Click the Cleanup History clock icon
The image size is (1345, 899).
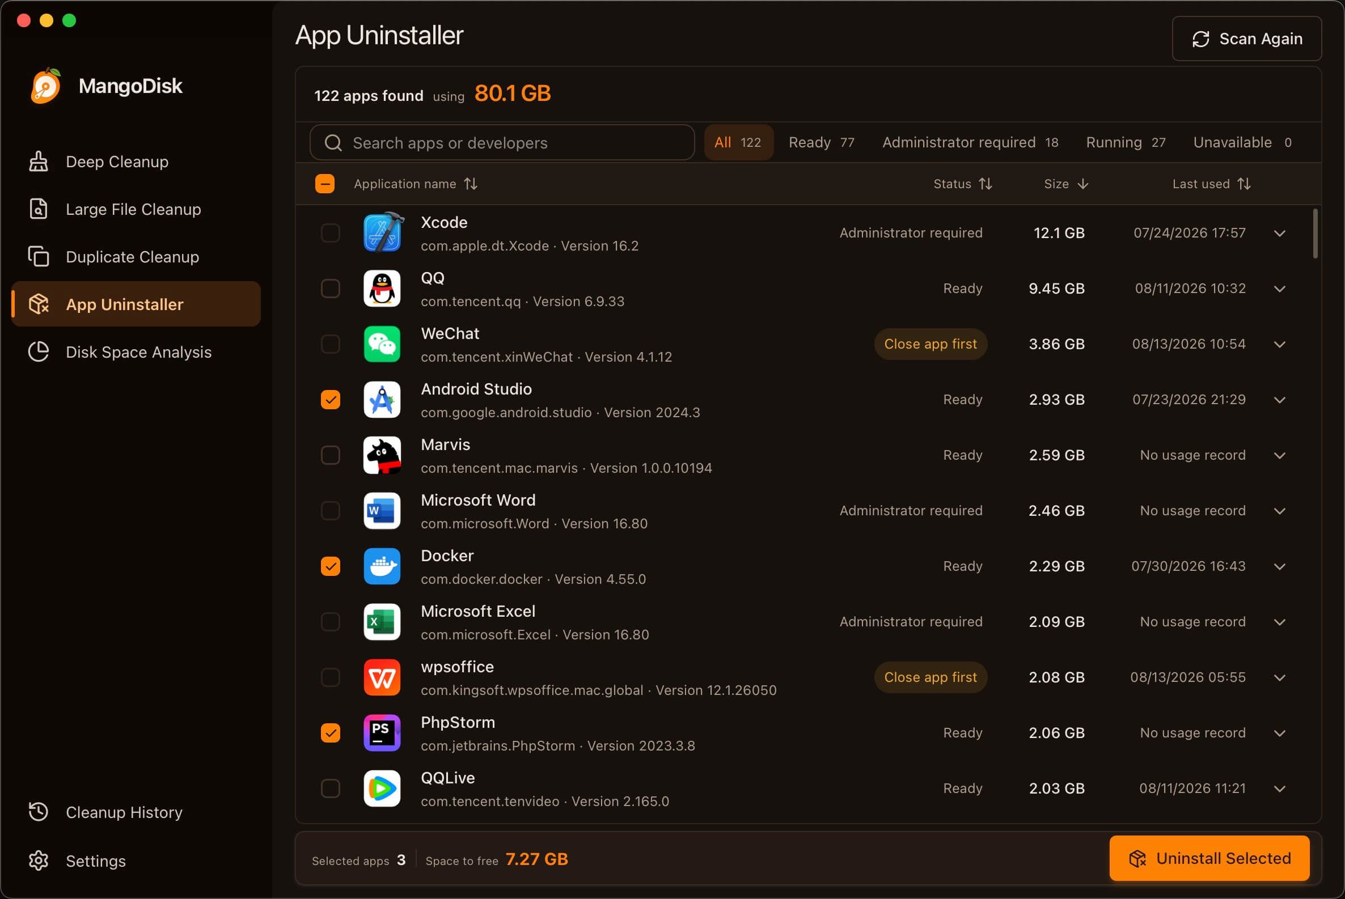39,812
